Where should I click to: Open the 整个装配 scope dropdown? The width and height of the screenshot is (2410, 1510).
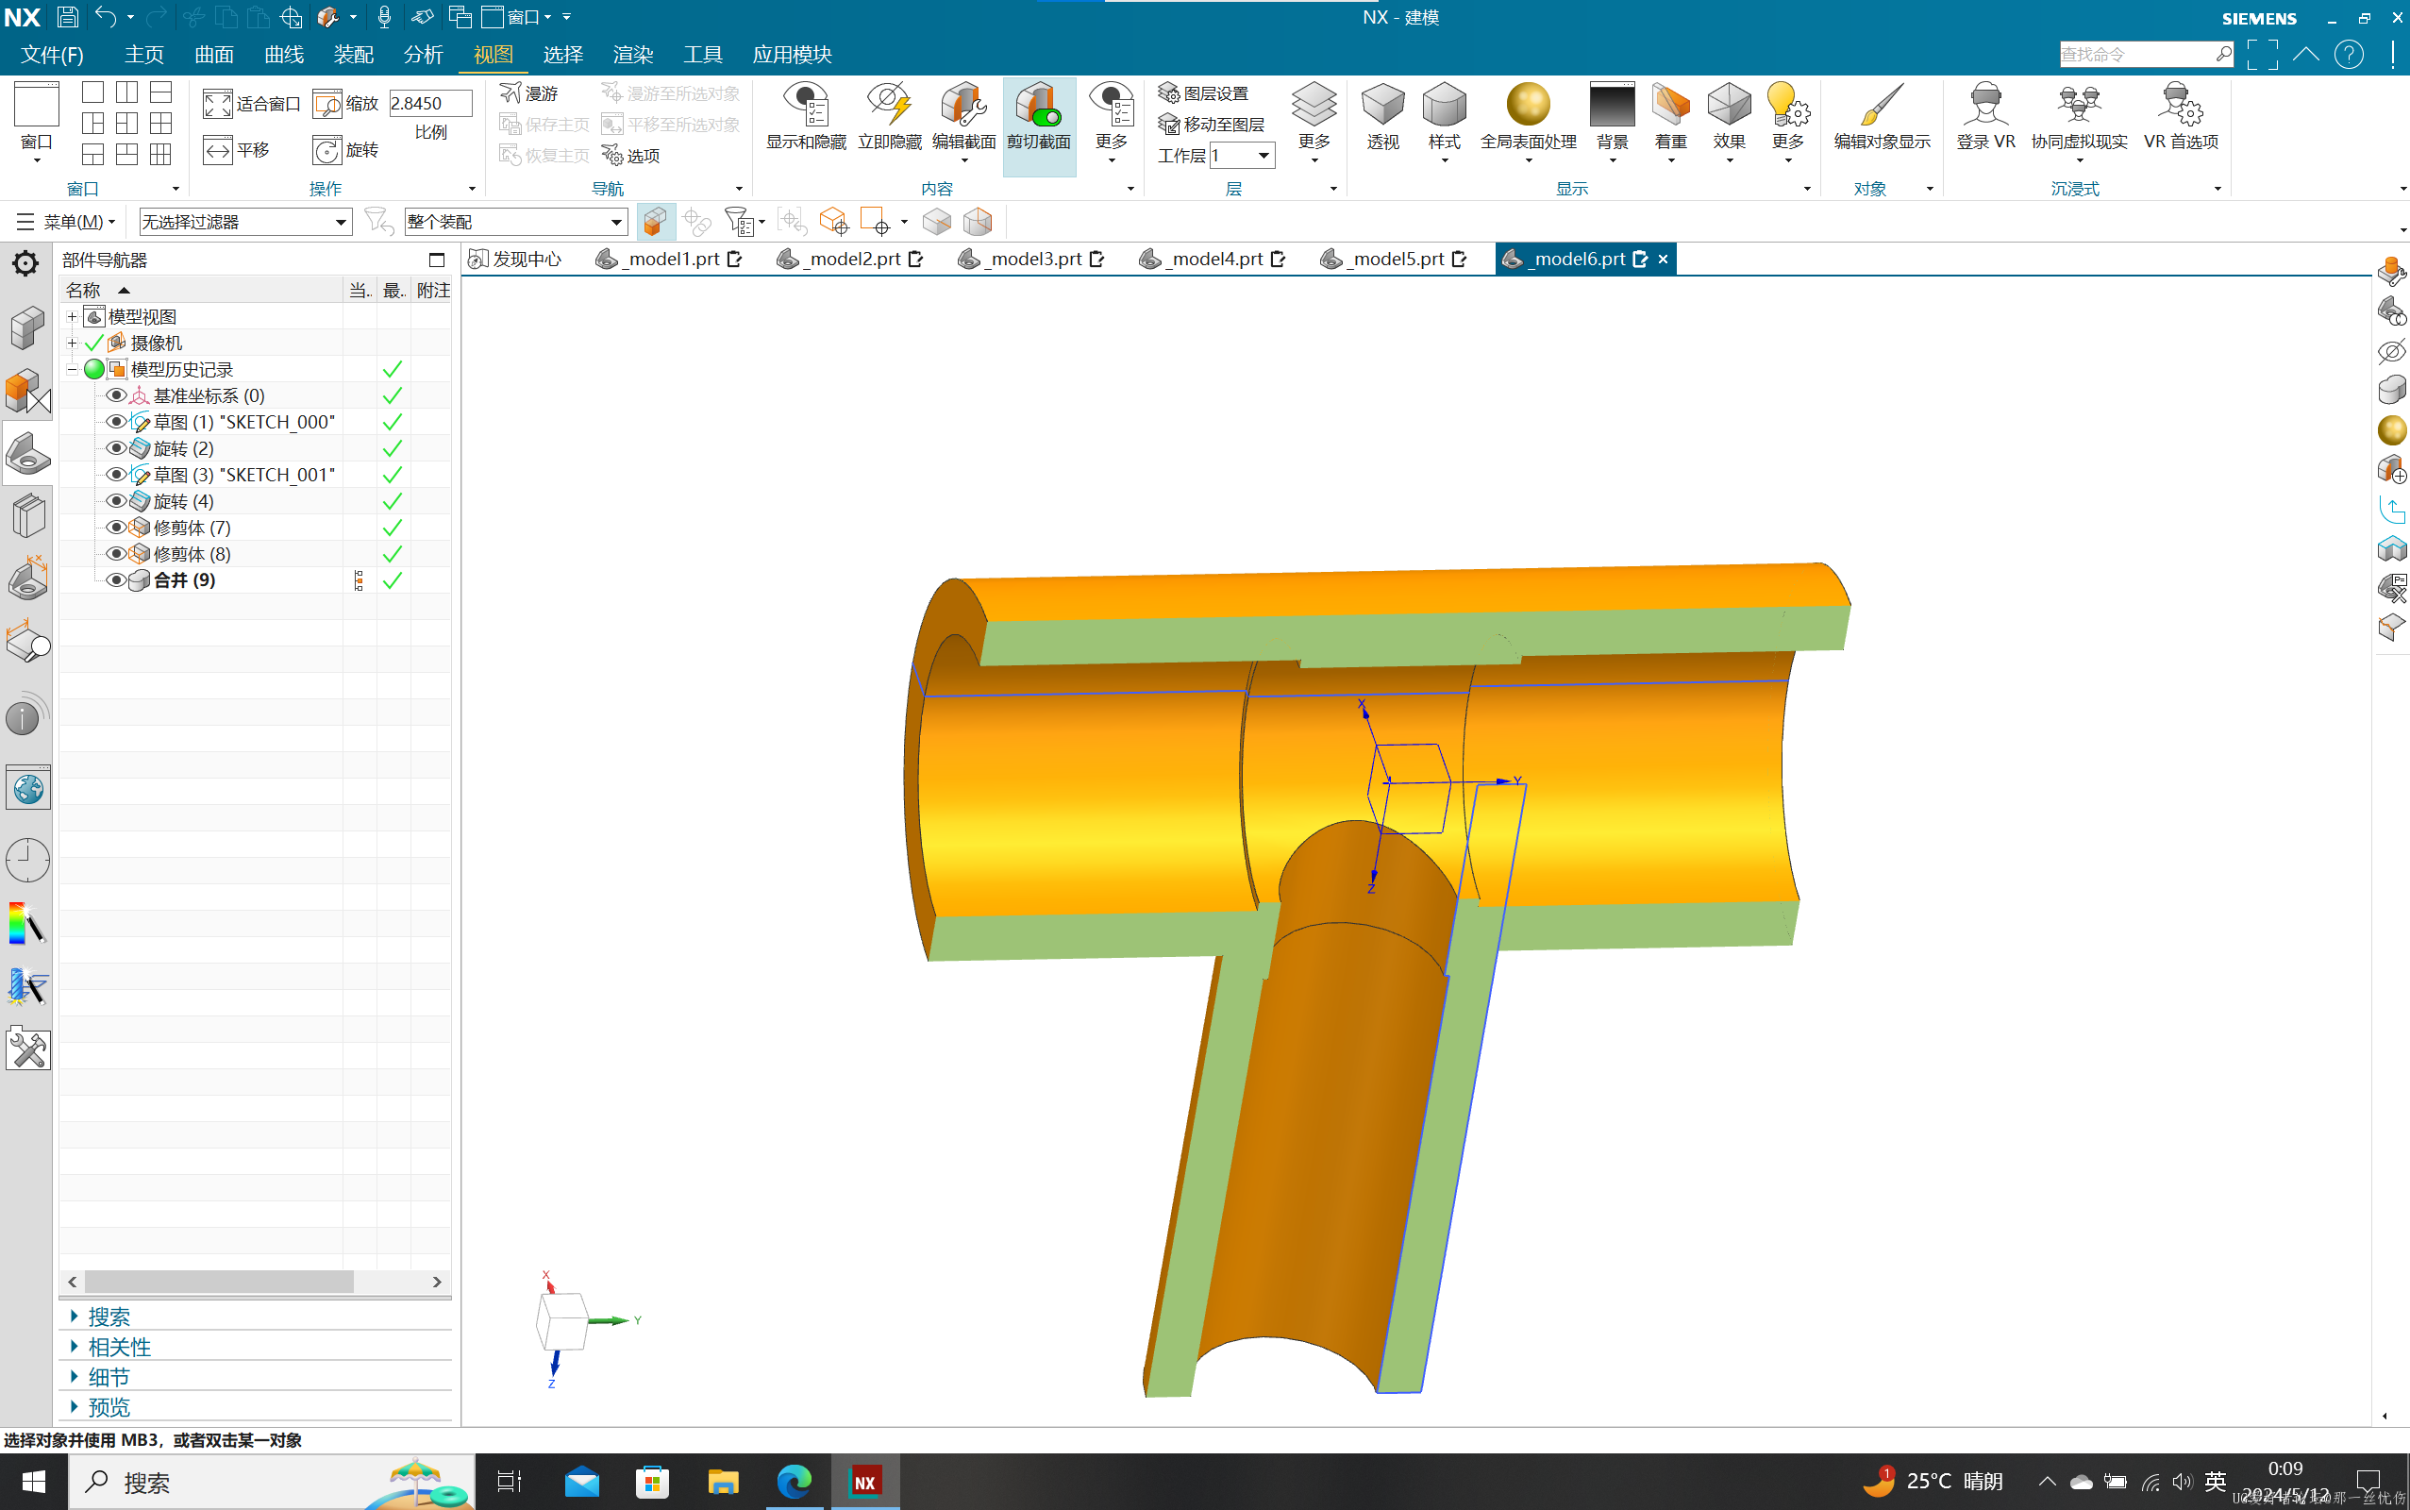pos(515,222)
